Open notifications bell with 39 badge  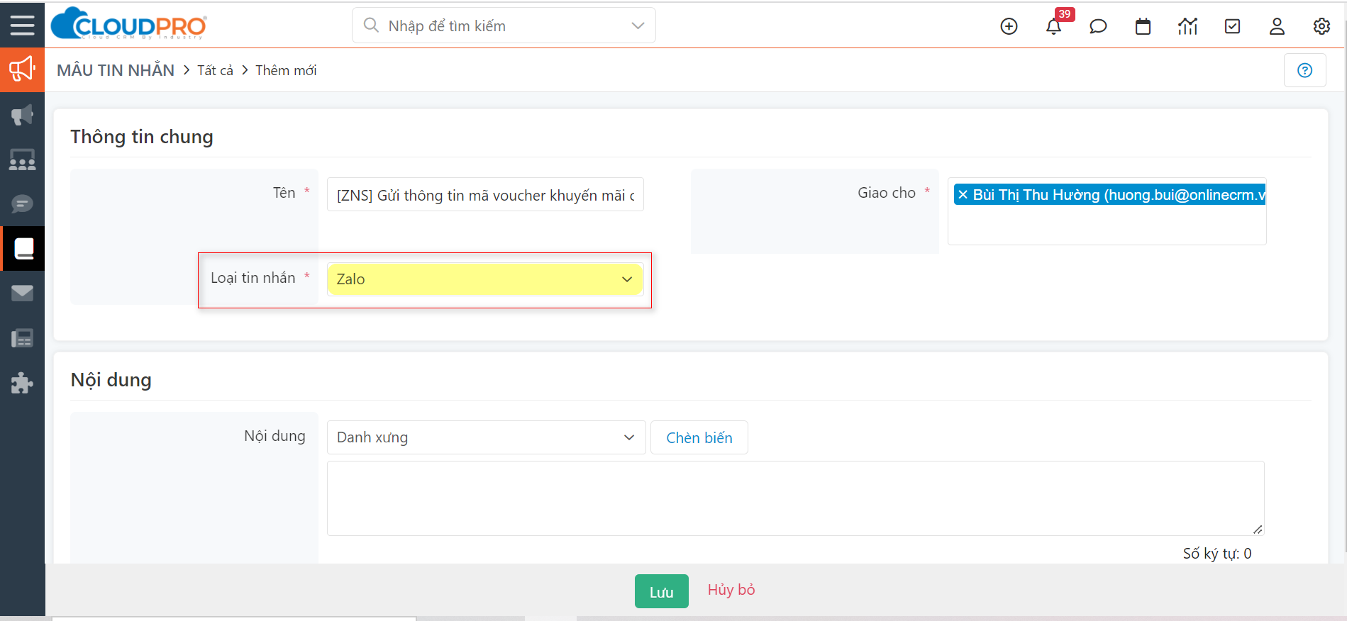point(1054,26)
